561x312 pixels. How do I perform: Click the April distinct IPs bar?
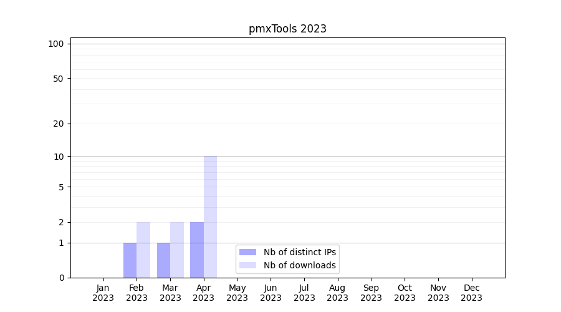197,250
